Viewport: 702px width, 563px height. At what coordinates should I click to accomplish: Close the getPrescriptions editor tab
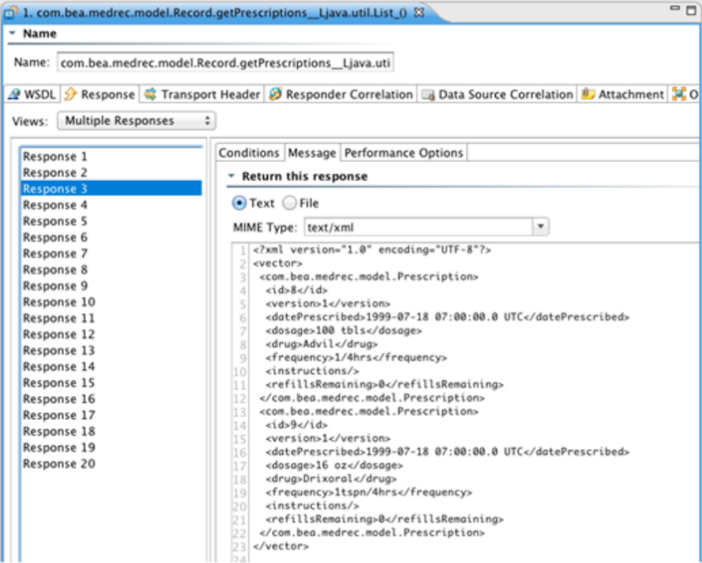pyautogui.click(x=419, y=13)
